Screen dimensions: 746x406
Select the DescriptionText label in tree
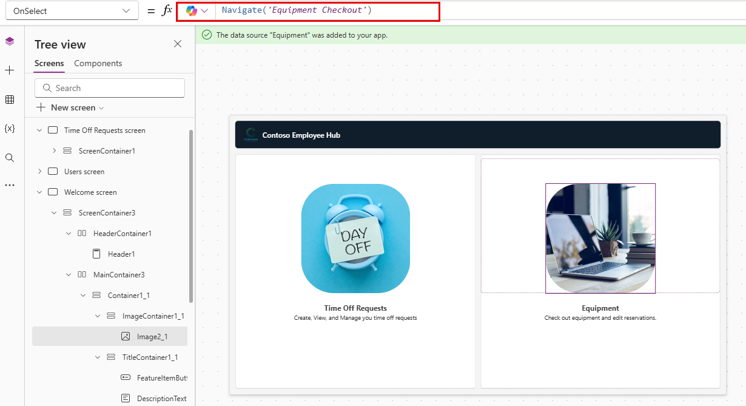point(162,399)
